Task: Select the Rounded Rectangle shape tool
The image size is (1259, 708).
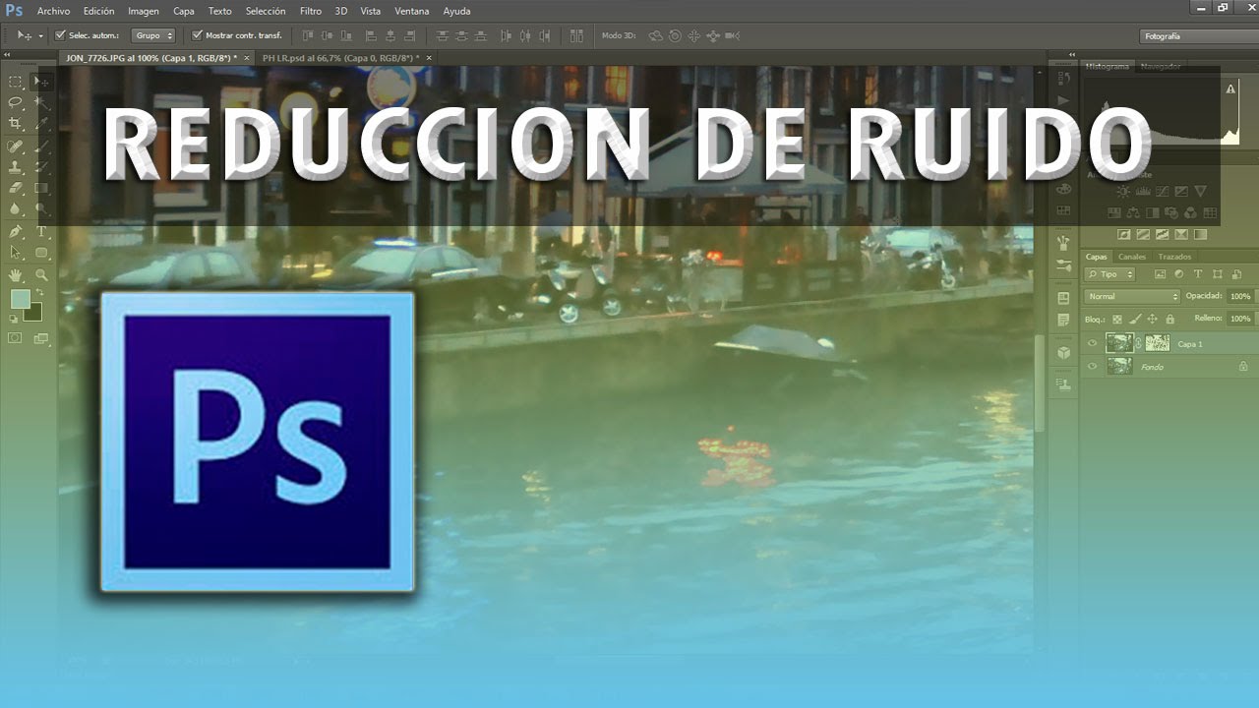Action: (x=41, y=253)
